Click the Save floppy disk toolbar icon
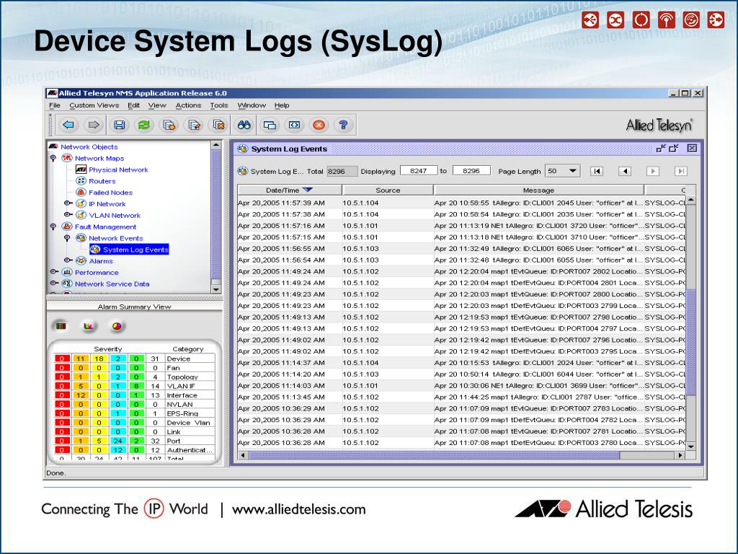This screenshot has height=554, width=738. pos(119,125)
